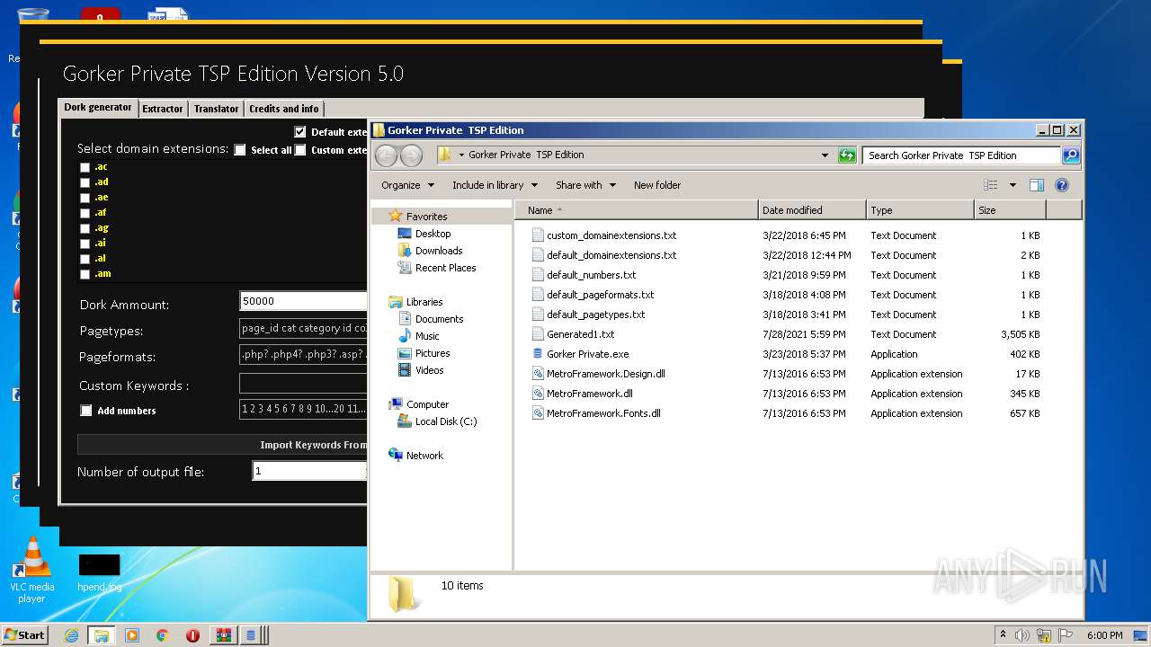Check Select all checkbox in Gorker
The width and height of the screenshot is (1151, 647).
pos(240,150)
